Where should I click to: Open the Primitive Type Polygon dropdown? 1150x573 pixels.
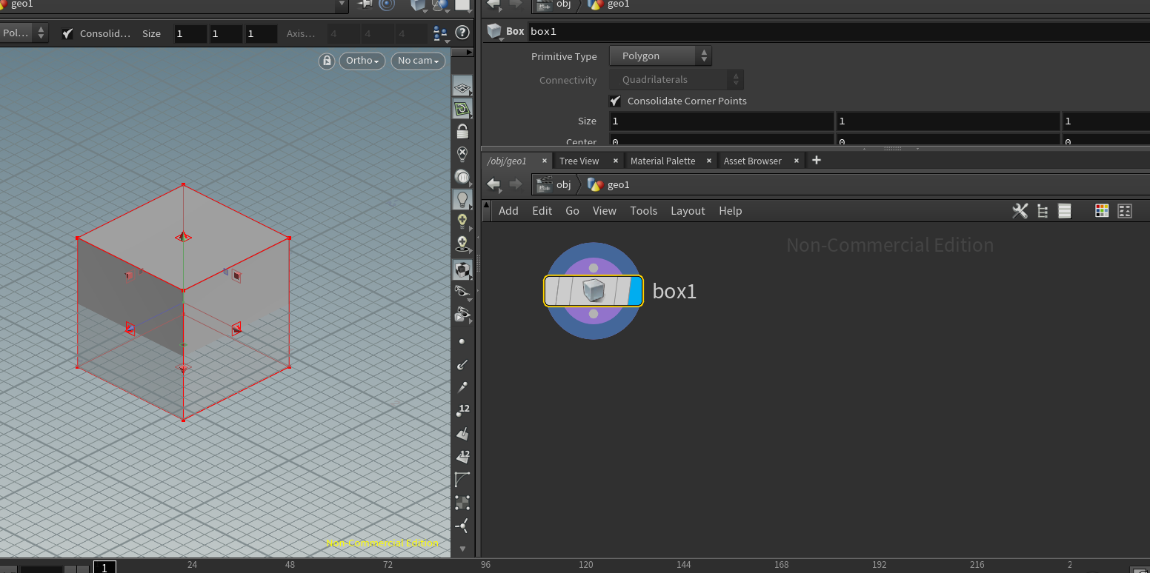click(659, 56)
